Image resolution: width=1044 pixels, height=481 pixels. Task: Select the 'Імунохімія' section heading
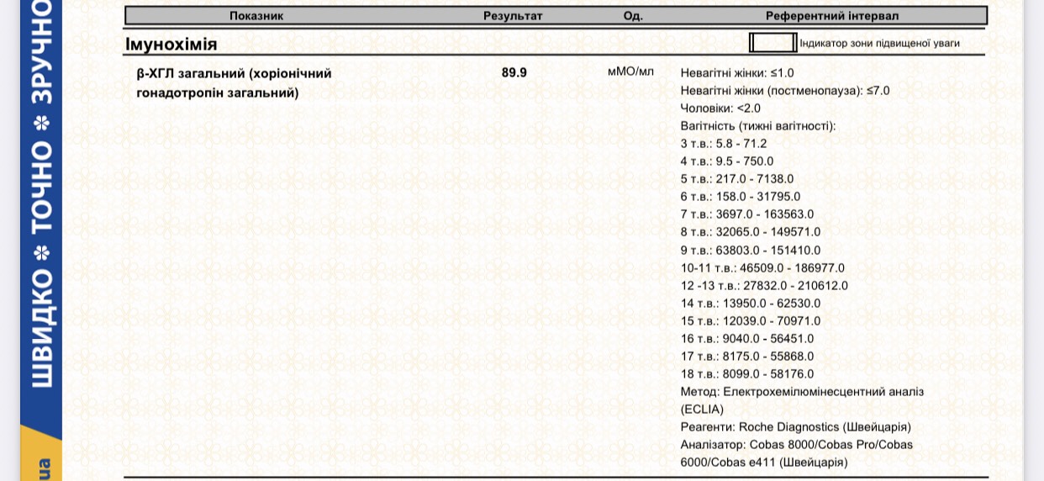click(x=171, y=45)
